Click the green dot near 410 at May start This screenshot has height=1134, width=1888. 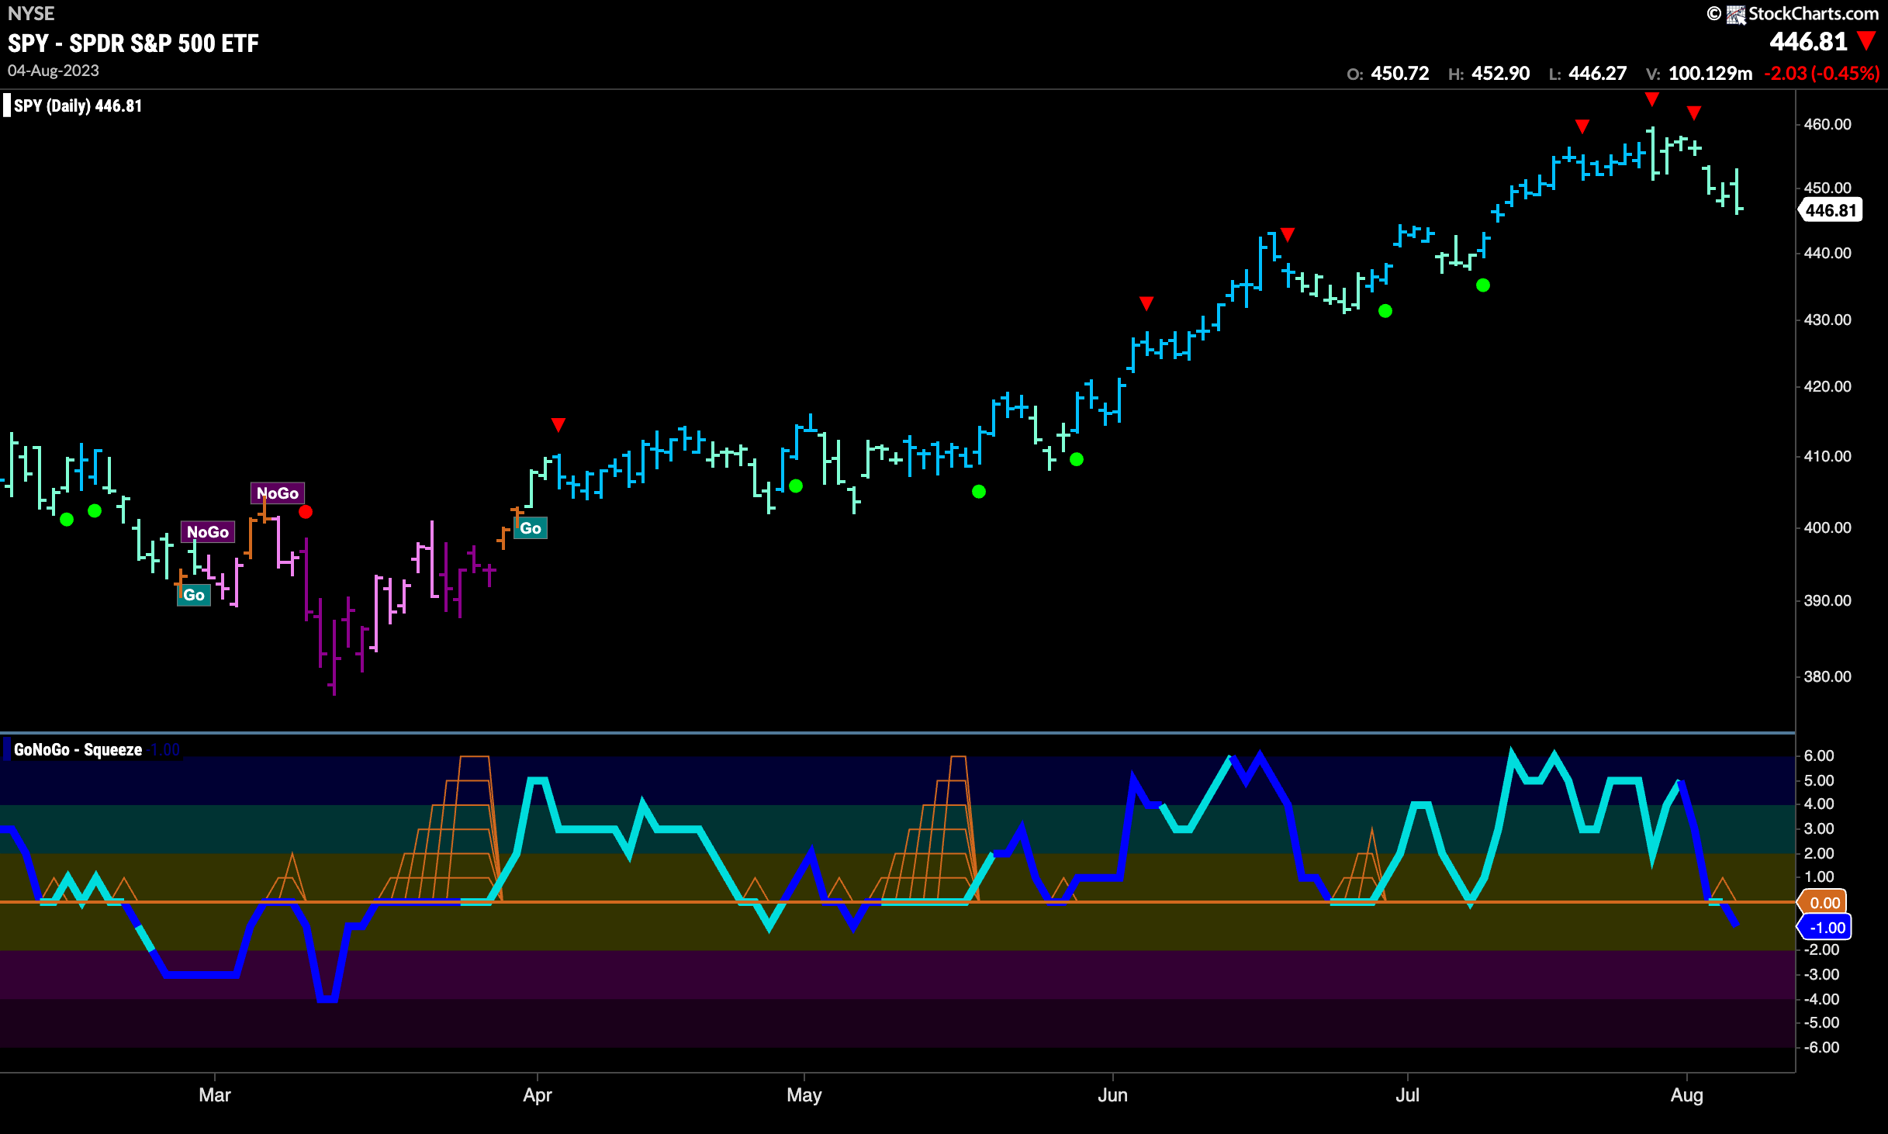pyautogui.click(x=796, y=486)
